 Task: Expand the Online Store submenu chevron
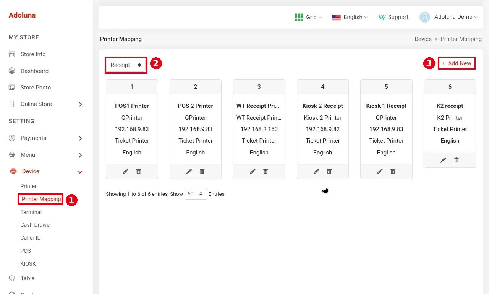coord(80,104)
